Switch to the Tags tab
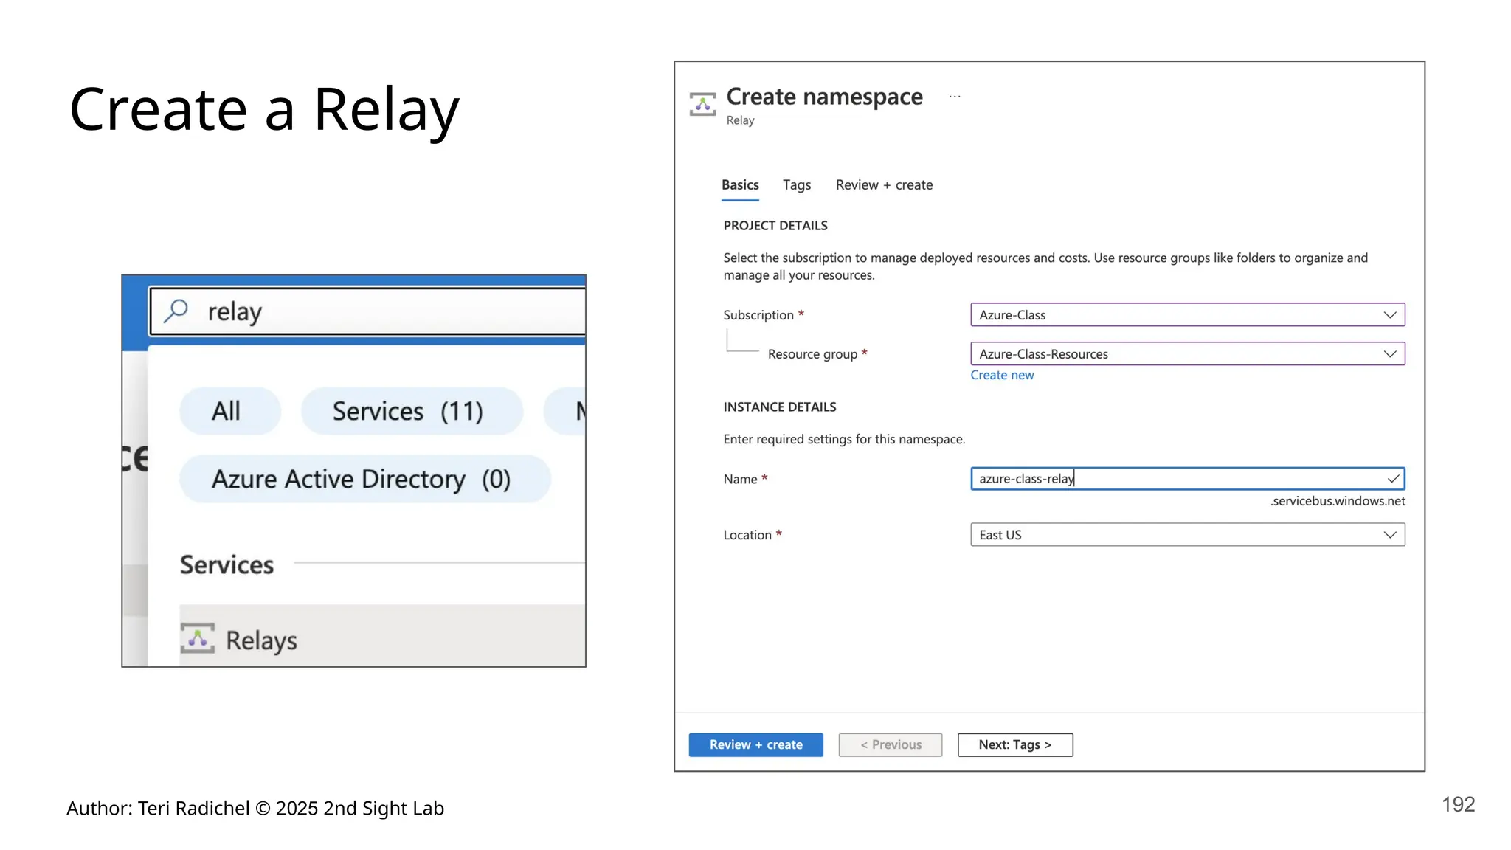 (x=797, y=185)
